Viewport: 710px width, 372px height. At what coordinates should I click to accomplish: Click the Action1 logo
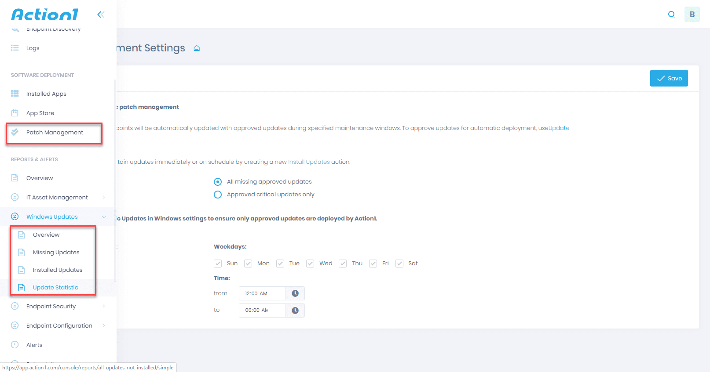point(45,14)
